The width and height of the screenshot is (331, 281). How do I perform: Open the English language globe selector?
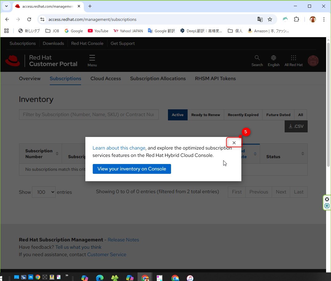pos(274,61)
